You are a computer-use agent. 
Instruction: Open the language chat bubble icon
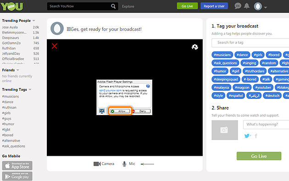click(238, 6)
